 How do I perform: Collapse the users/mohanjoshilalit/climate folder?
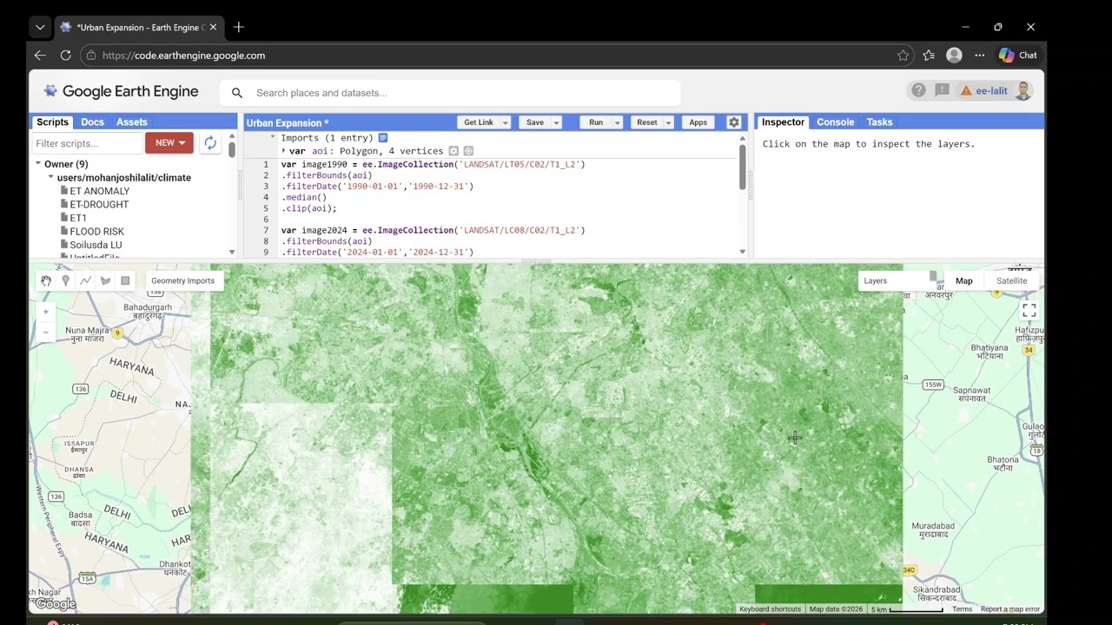coord(51,177)
